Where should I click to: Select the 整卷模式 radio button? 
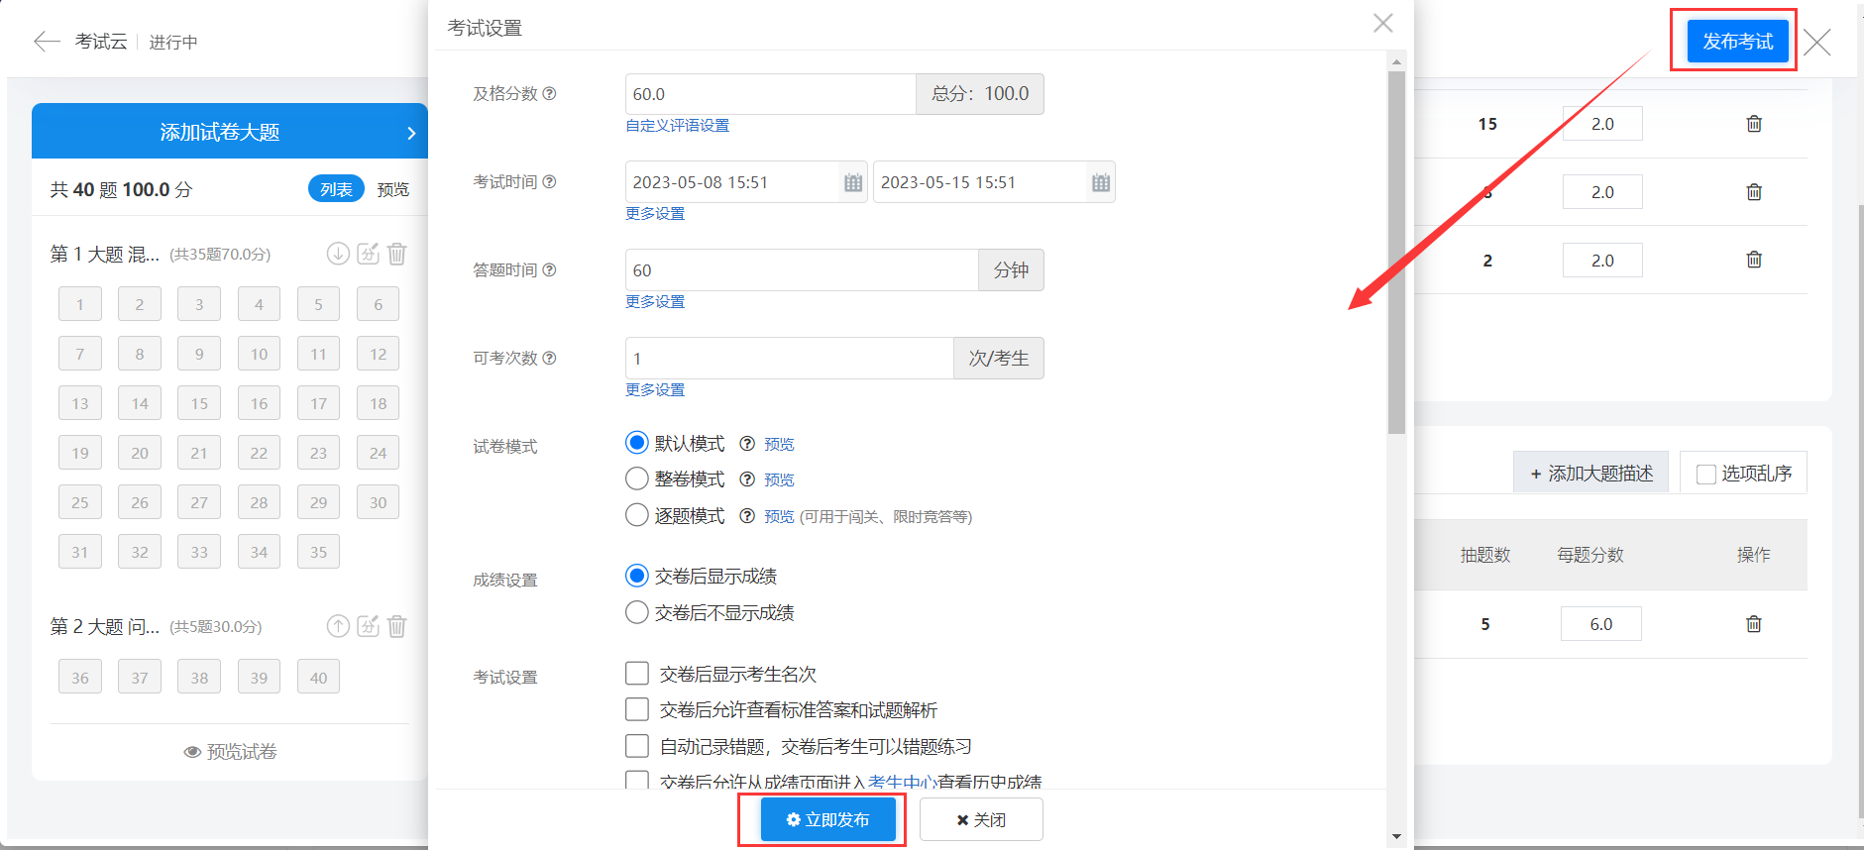[x=637, y=479]
